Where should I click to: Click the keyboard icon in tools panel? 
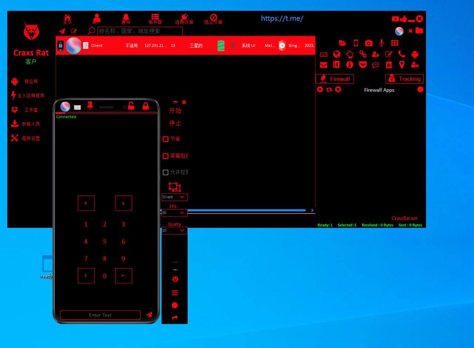tap(324, 54)
